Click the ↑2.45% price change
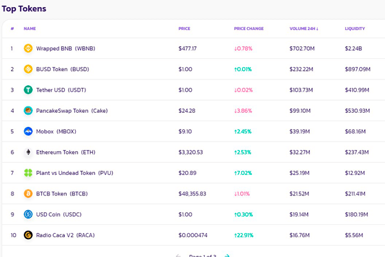Image resolution: width=385 pixels, height=257 pixels. click(x=243, y=131)
